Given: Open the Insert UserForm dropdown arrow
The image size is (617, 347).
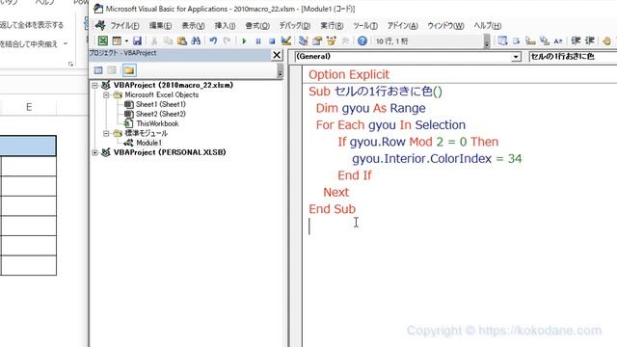Looking at the screenshot, I should pos(126,40).
